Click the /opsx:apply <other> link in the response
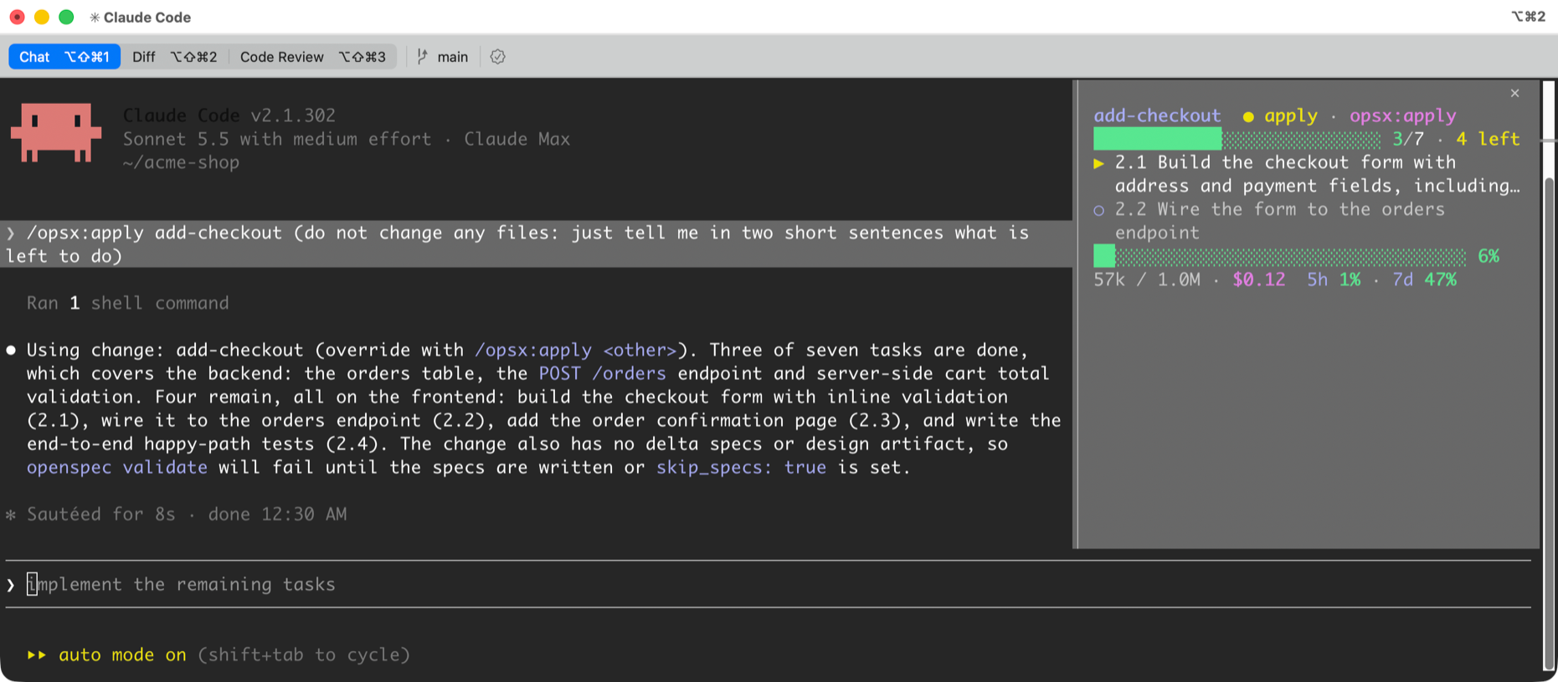This screenshot has width=1558, height=682. coord(575,350)
